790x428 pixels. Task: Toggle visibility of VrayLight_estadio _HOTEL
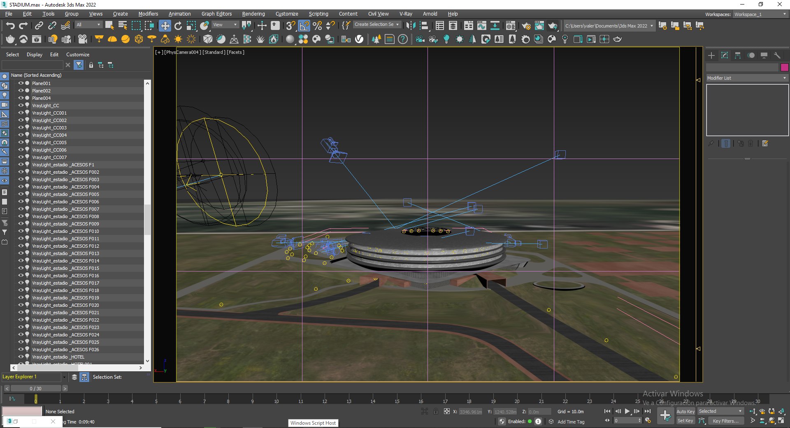click(21, 357)
